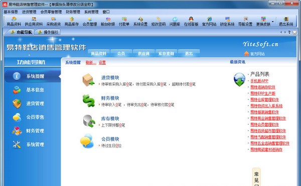This screenshot has height=186, width=301.
Task: Open 在线客服 penguin icon
Action: (x=191, y=21)
